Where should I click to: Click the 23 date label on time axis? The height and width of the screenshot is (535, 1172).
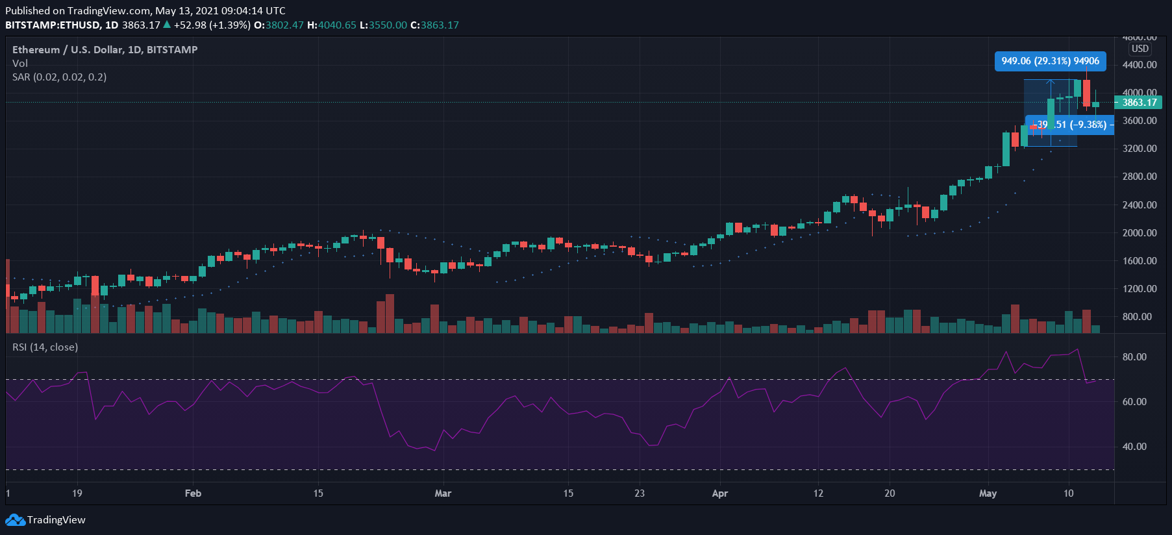click(x=640, y=493)
